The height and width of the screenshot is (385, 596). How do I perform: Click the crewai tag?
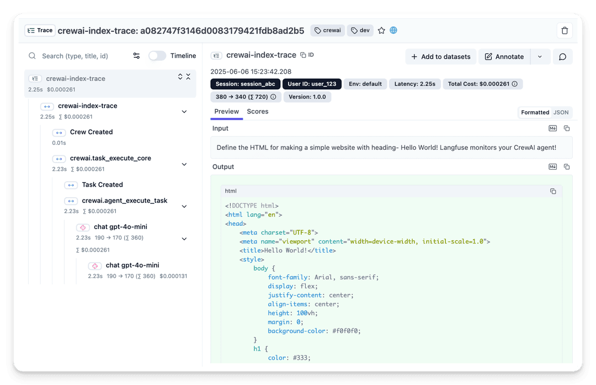click(328, 30)
